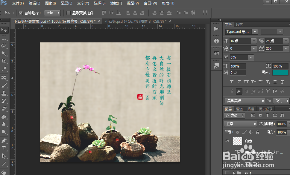
Task: Show the 组 1 group visibility box
Action: click(x=227, y=173)
